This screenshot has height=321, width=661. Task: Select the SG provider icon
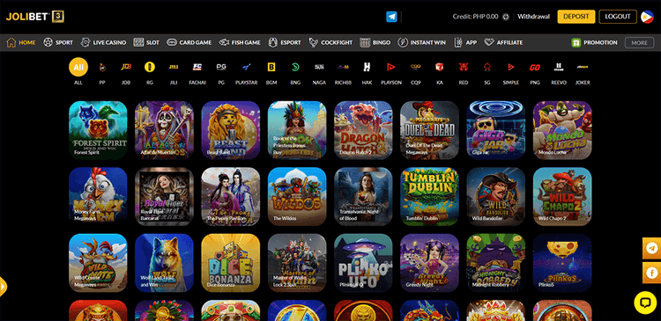click(x=486, y=68)
